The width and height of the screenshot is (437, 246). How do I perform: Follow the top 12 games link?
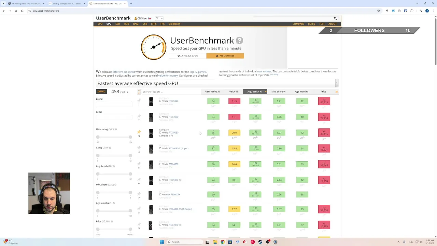198,72
